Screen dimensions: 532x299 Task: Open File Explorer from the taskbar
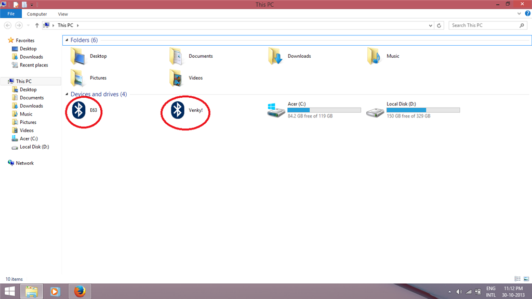pyautogui.click(x=32, y=291)
